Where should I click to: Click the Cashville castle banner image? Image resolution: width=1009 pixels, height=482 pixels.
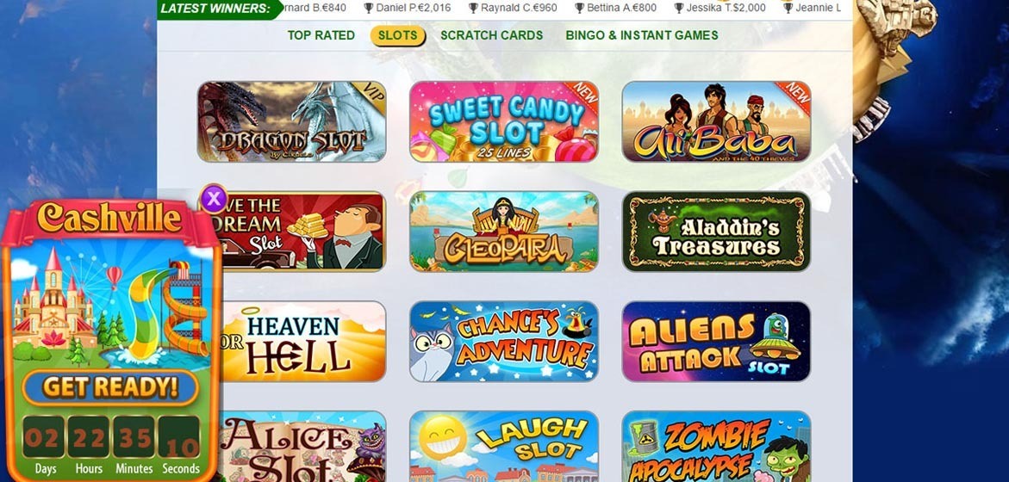pos(110,302)
